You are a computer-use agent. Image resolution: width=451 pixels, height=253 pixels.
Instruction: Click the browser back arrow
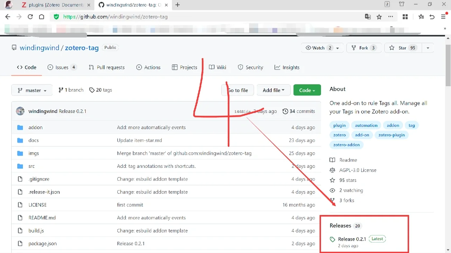pyautogui.click(x=8, y=17)
